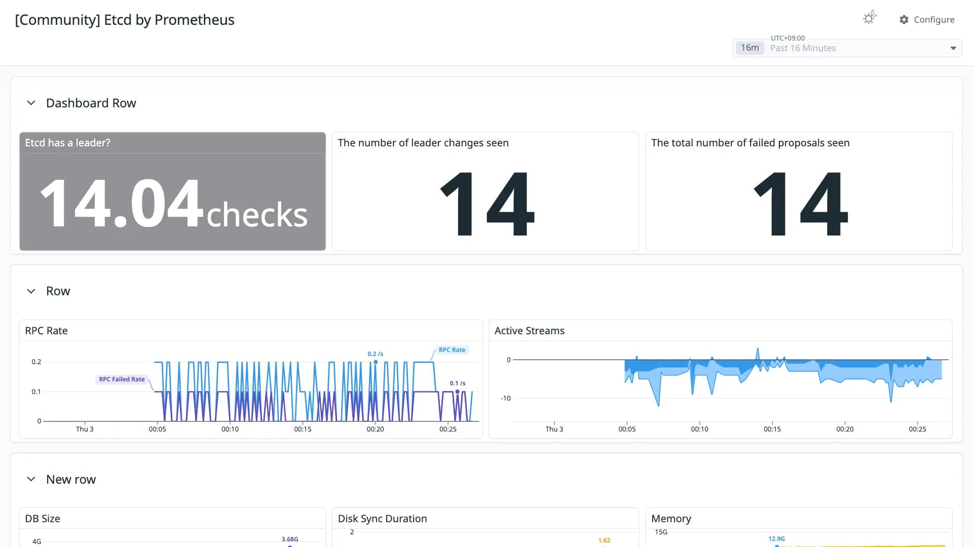Open the Configure settings

point(927,20)
